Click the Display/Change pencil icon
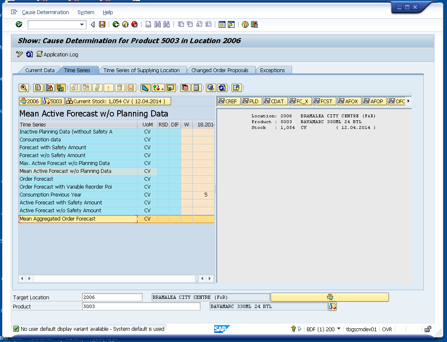Screen dimensions: 447x342 tap(19, 54)
